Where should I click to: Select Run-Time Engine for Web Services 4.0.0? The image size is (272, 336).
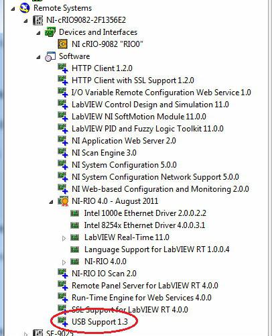(141, 298)
